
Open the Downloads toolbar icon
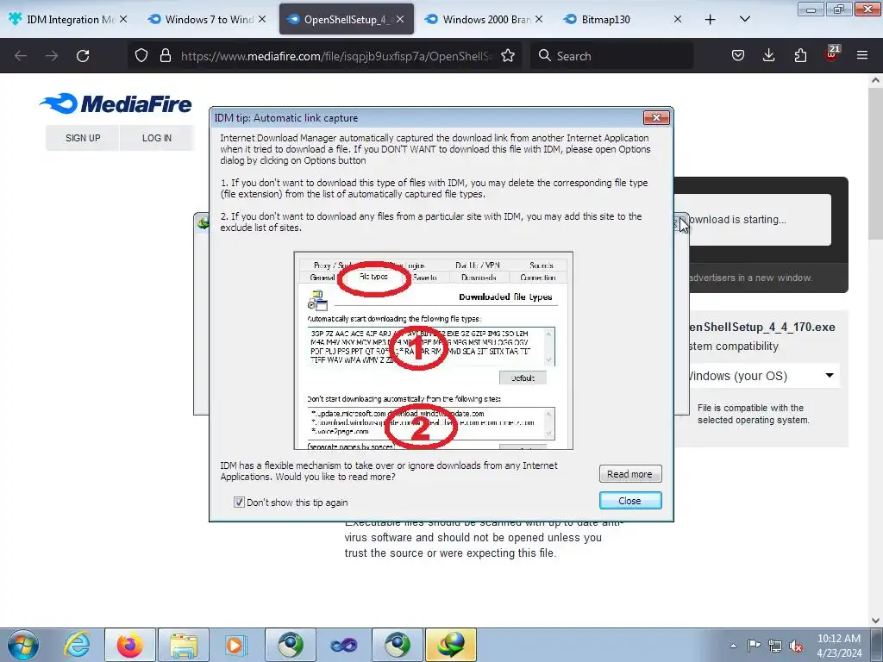coord(768,56)
